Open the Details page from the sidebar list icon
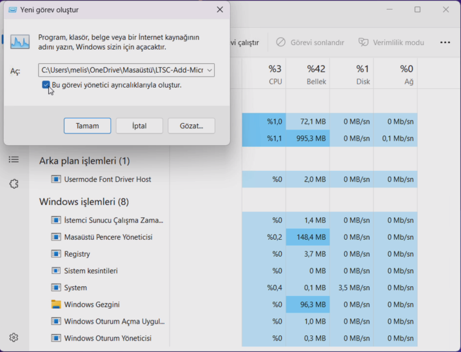 pyautogui.click(x=14, y=159)
